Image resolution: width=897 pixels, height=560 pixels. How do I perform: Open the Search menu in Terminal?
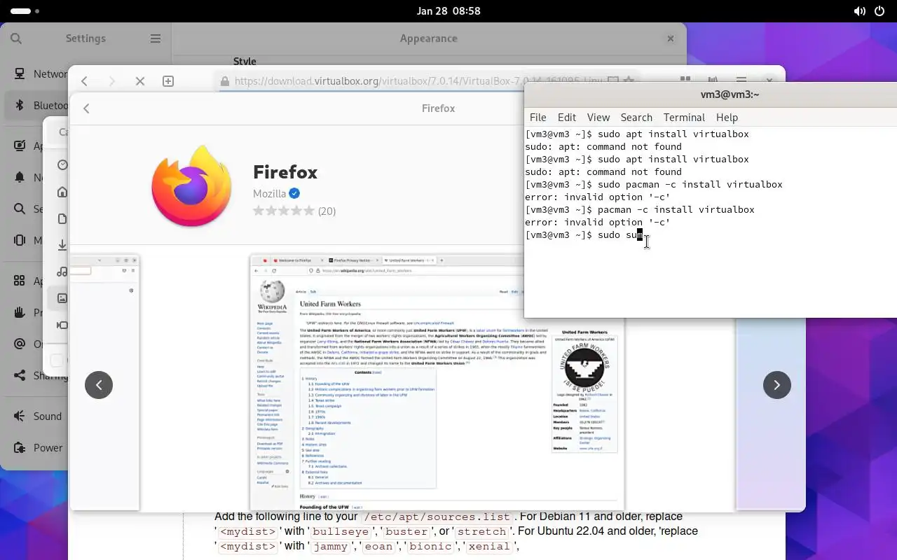(636, 118)
